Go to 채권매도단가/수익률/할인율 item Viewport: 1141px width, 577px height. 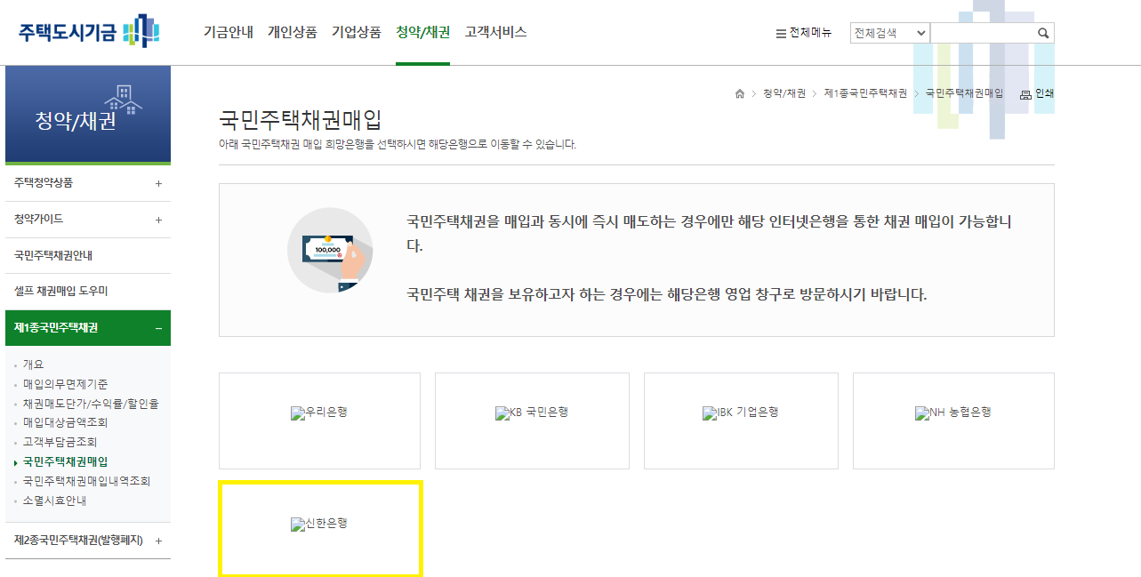pyautogui.click(x=91, y=404)
